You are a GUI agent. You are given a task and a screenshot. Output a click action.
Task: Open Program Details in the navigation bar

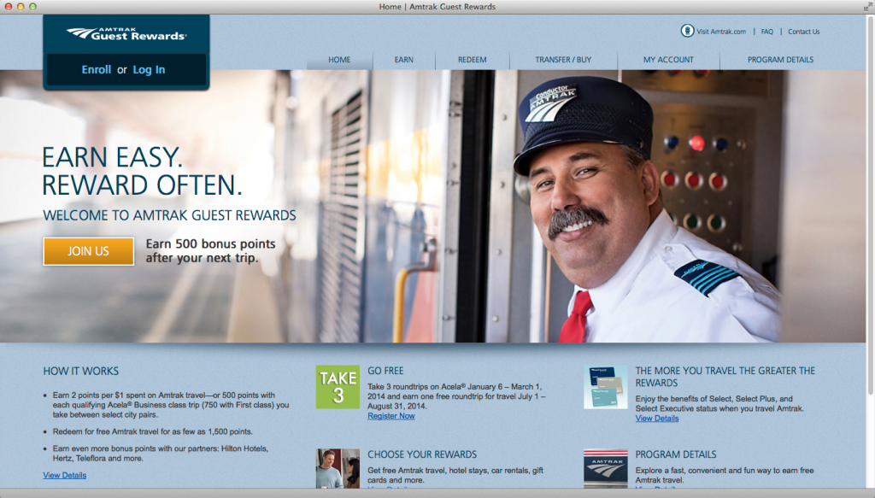point(780,60)
